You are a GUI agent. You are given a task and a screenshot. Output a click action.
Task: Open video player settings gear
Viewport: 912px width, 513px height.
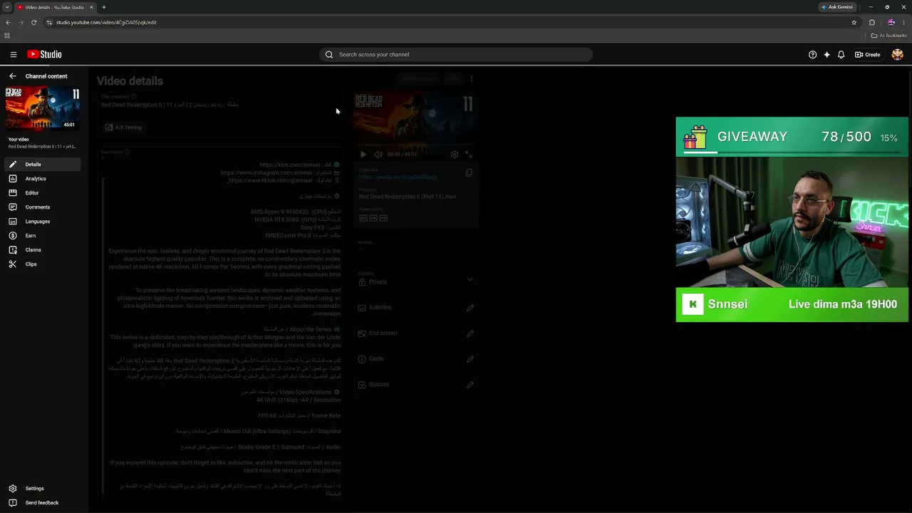tap(455, 154)
